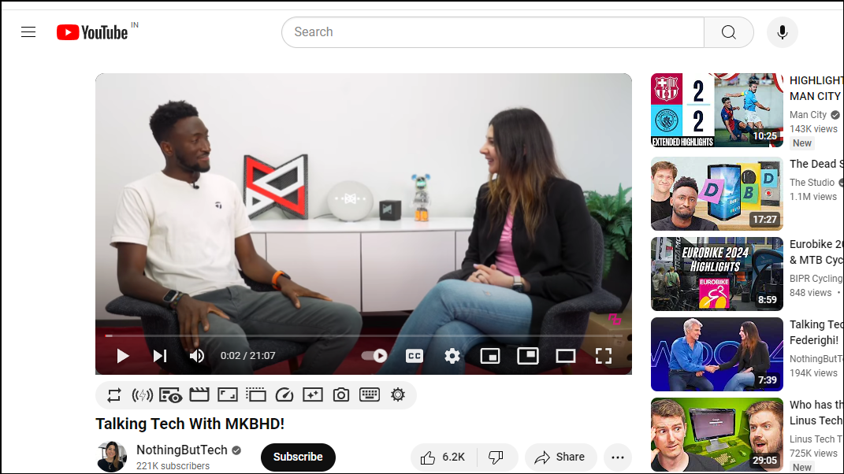Activate voice search microphone
This screenshot has width=844, height=474.
782,31
